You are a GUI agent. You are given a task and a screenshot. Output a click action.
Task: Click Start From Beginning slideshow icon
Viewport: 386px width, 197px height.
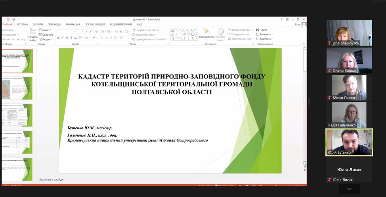click(x=14, y=19)
